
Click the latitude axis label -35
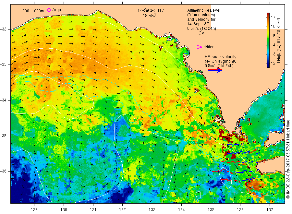coord(3,136)
